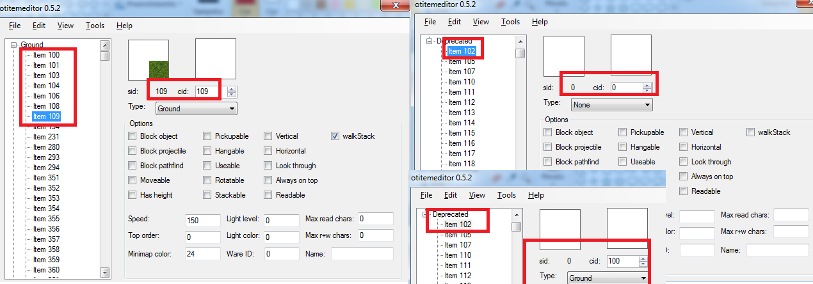Click the cid field showing 109
The width and height of the screenshot is (813, 284).
(211, 91)
